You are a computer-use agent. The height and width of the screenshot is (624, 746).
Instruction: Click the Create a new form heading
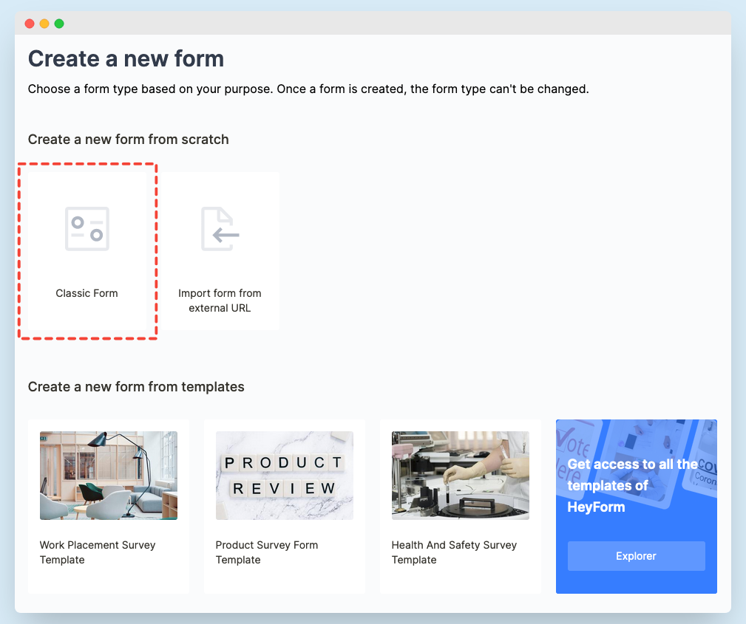[126, 58]
